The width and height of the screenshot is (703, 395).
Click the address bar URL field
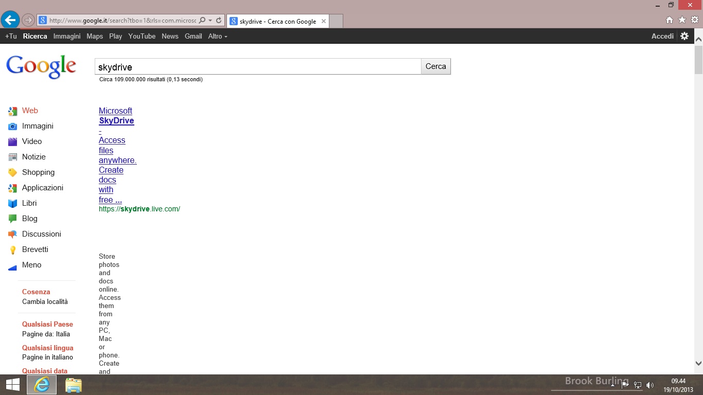click(x=122, y=21)
